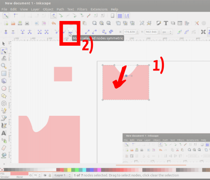The image size is (210, 180).
Task: Choose the Zoom magnifier tool
Action: coord(4,66)
